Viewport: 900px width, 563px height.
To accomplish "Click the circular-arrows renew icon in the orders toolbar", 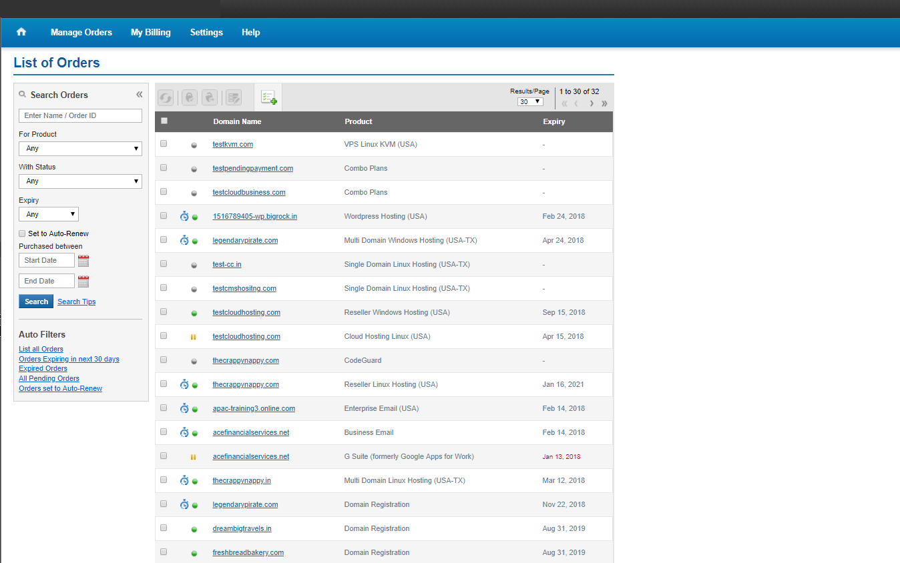I will coord(166,98).
